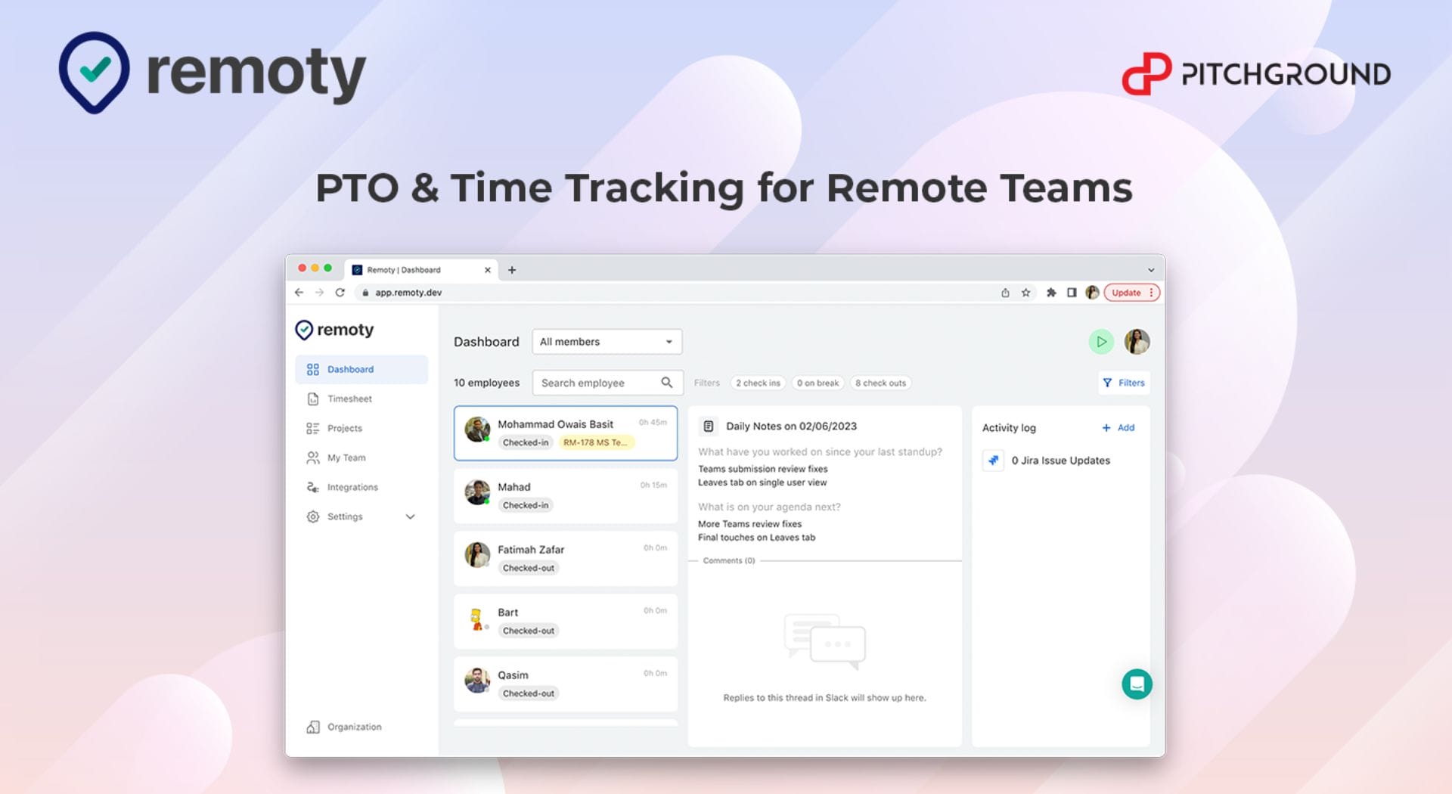Click the Filters button
Viewport: 1452px width, 794px height.
(1124, 383)
